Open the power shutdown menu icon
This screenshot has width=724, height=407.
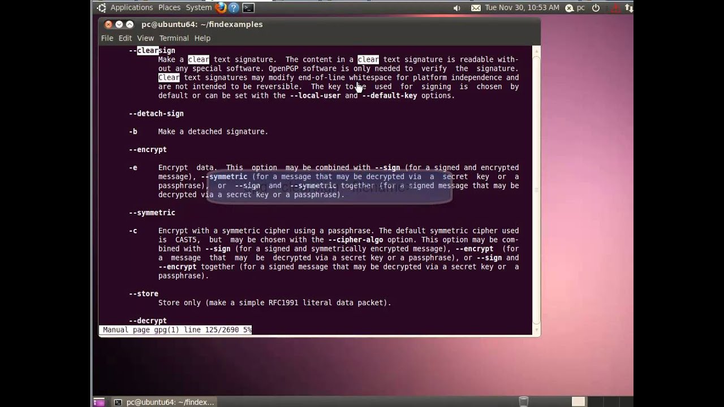596,8
